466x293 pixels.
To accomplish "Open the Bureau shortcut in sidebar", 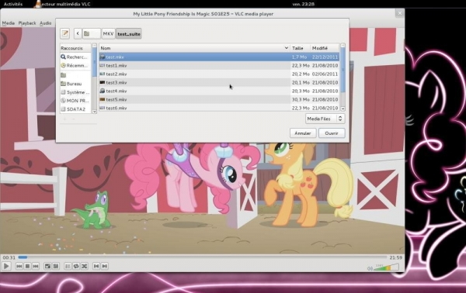I will point(75,84).
